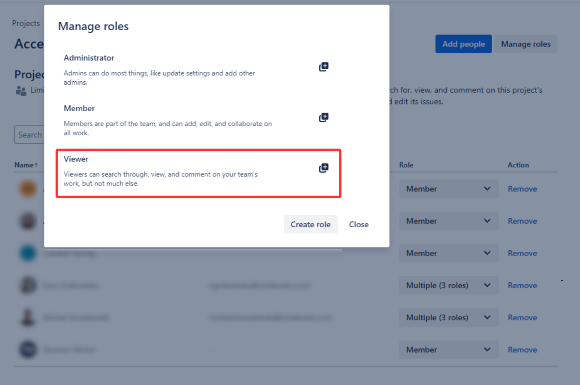Image resolution: width=580 pixels, height=385 pixels.
Task: Click the Viewer role's copy icon
Action: click(x=323, y=168)
